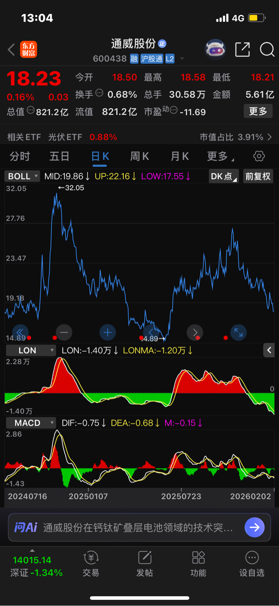Tap the 18.23 current price
Viewport: 279px width, 606px height.
pyautogui.click(x=34, y=79)
